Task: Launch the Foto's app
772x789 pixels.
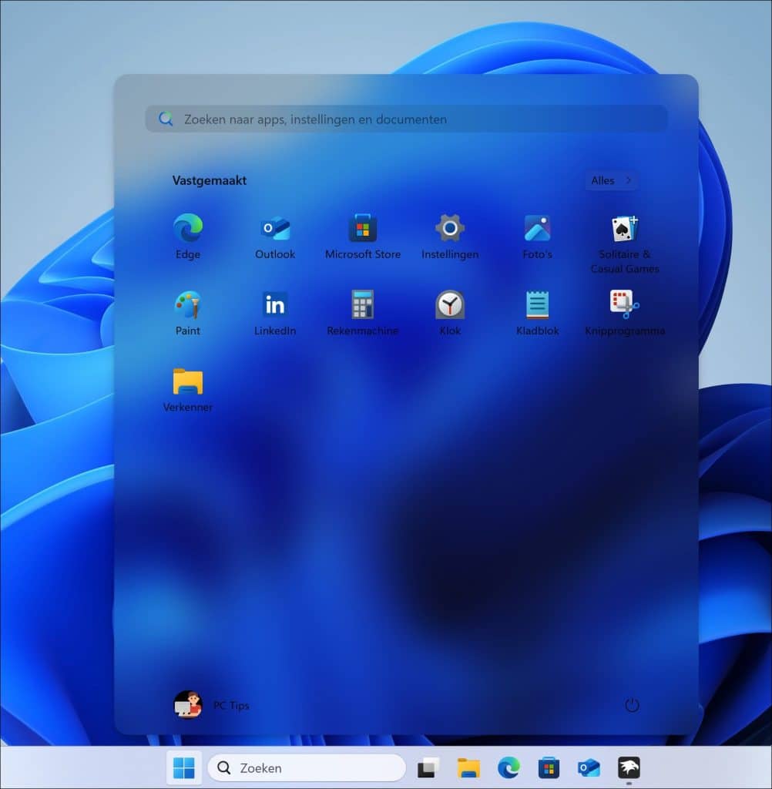Action: 537,230
